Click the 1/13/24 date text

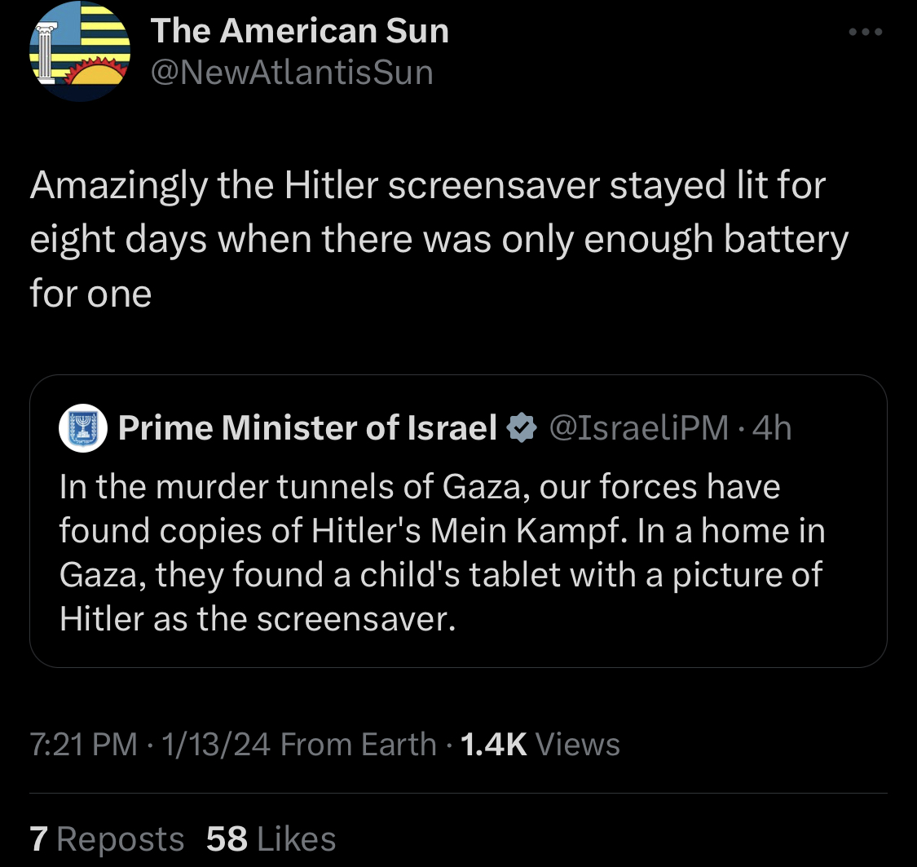click(x=216, y=744)
